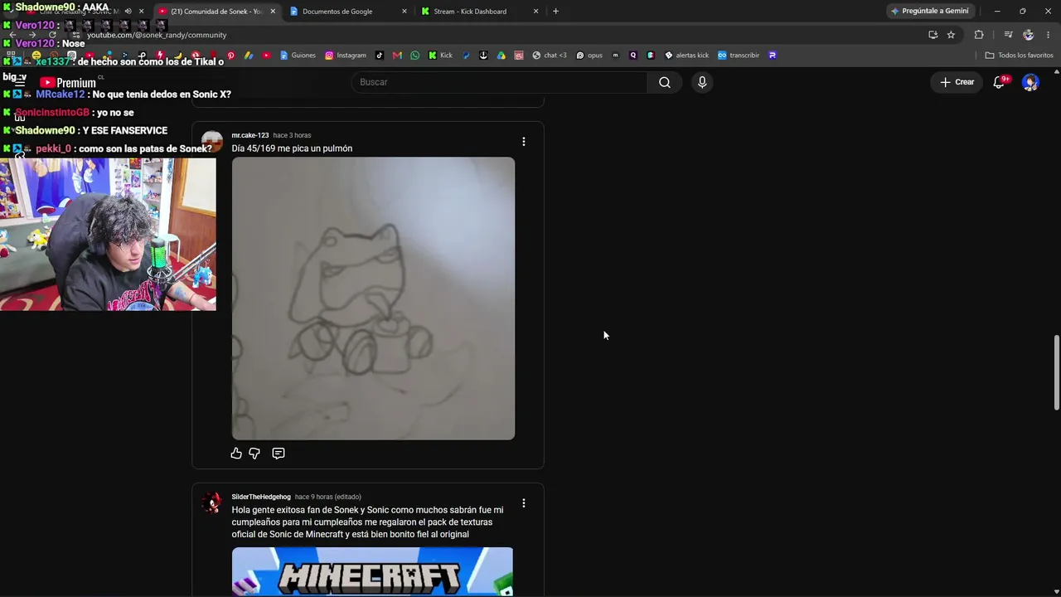The width and height of the screenshot is (1061, 597).
Task: Open Chrome extensions puzzle icon
Action: (x=979, y=35)
